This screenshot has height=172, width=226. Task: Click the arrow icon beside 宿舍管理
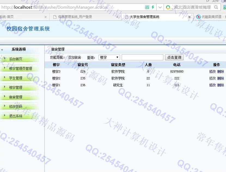pos(5,96)
